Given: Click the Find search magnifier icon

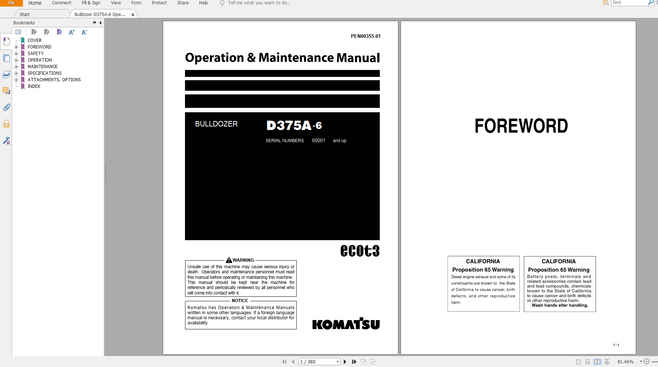Looking at the screenshot, I should (x=651, y=3).
